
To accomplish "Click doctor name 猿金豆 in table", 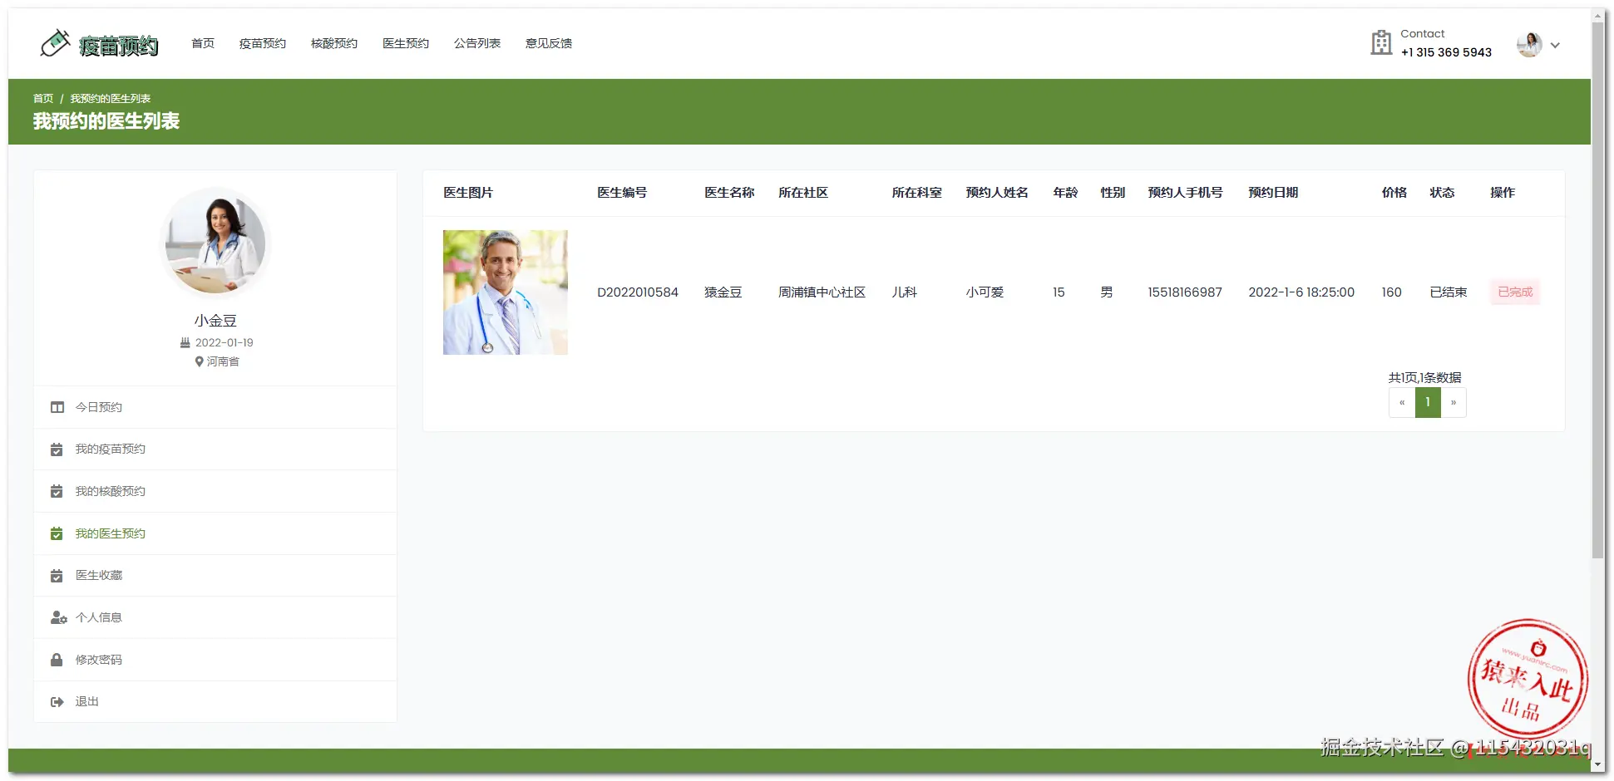I will [x=723, y=292].
